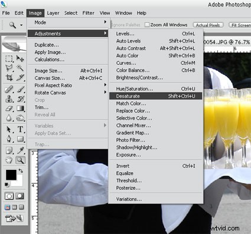This screenshot has width=251, height=234.
Task: Select the Type tool
Action: (20, 129)
